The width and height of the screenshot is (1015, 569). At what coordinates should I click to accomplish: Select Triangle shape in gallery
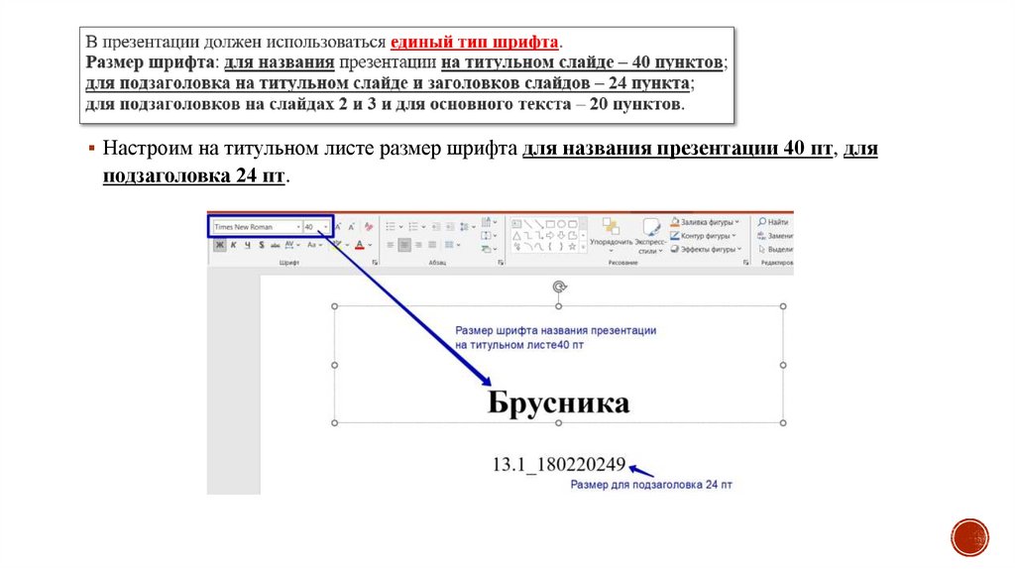(x=516, y=236)
